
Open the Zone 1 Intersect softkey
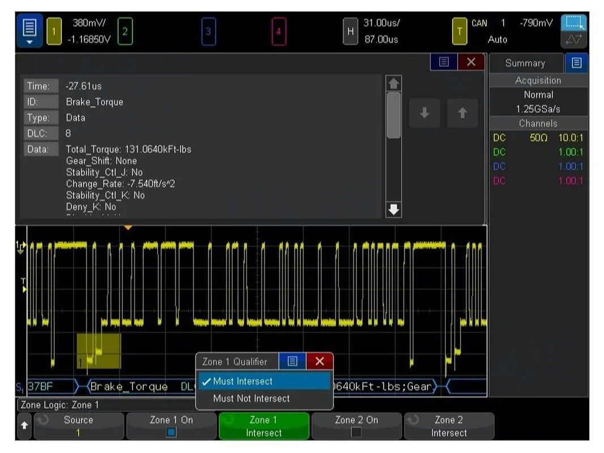264,426
